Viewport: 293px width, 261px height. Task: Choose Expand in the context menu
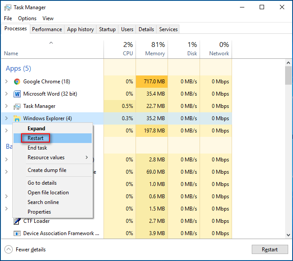tap(53, 129)
